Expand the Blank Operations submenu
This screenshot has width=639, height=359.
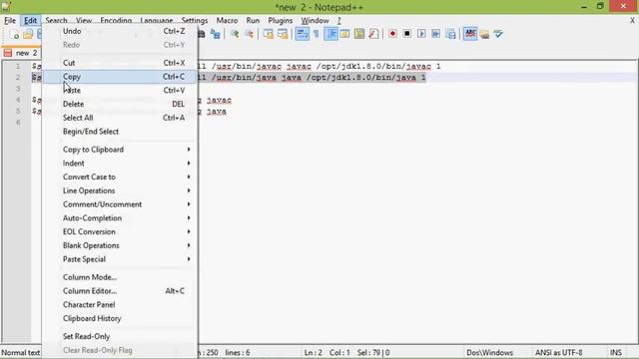tap(120, 245)
